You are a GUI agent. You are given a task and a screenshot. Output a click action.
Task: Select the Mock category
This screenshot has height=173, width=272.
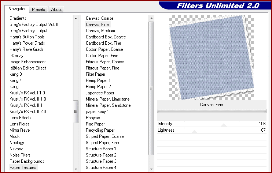coord(15,137)
